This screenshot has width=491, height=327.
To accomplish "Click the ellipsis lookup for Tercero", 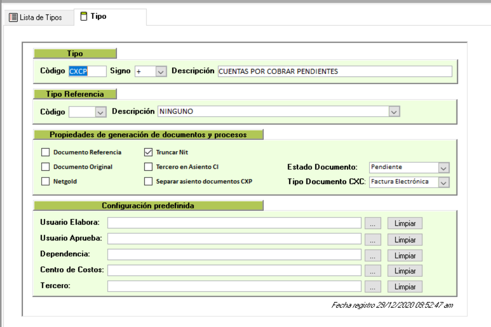I will [x=373, y=287].
